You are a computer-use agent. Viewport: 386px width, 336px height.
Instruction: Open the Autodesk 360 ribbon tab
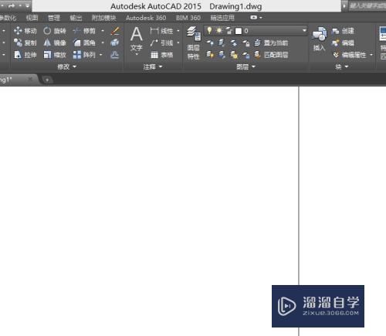(x=146, y=18)
